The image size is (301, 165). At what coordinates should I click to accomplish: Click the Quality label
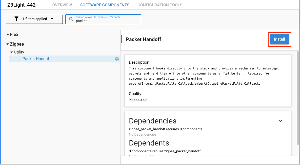point(135,94)
